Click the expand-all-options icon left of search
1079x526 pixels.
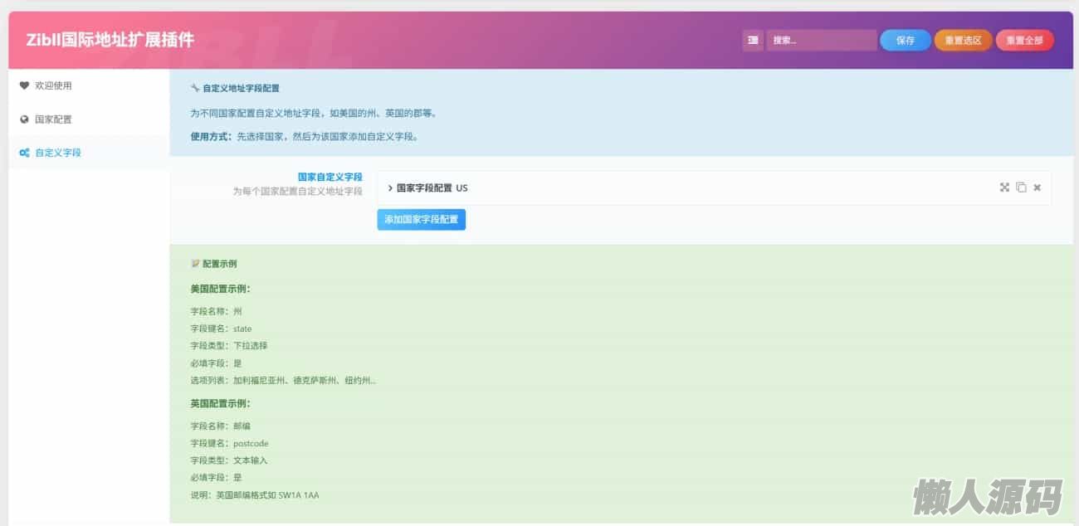click(752, 40)
